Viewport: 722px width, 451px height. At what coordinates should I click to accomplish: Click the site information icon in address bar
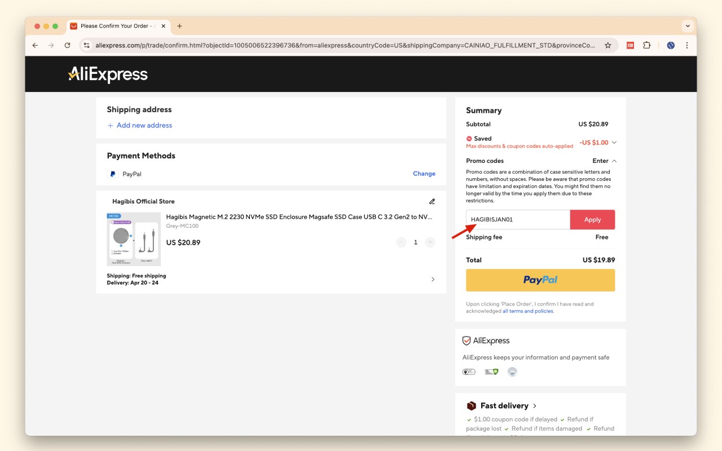click(86, 45)
